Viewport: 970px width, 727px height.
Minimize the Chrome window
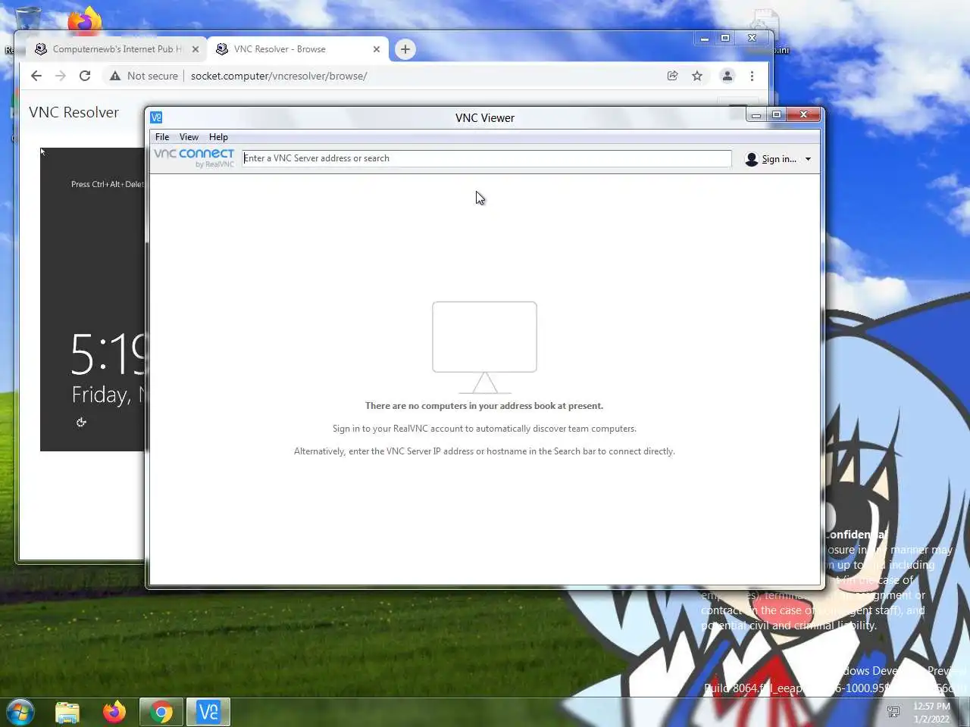[x=705, y=38]
